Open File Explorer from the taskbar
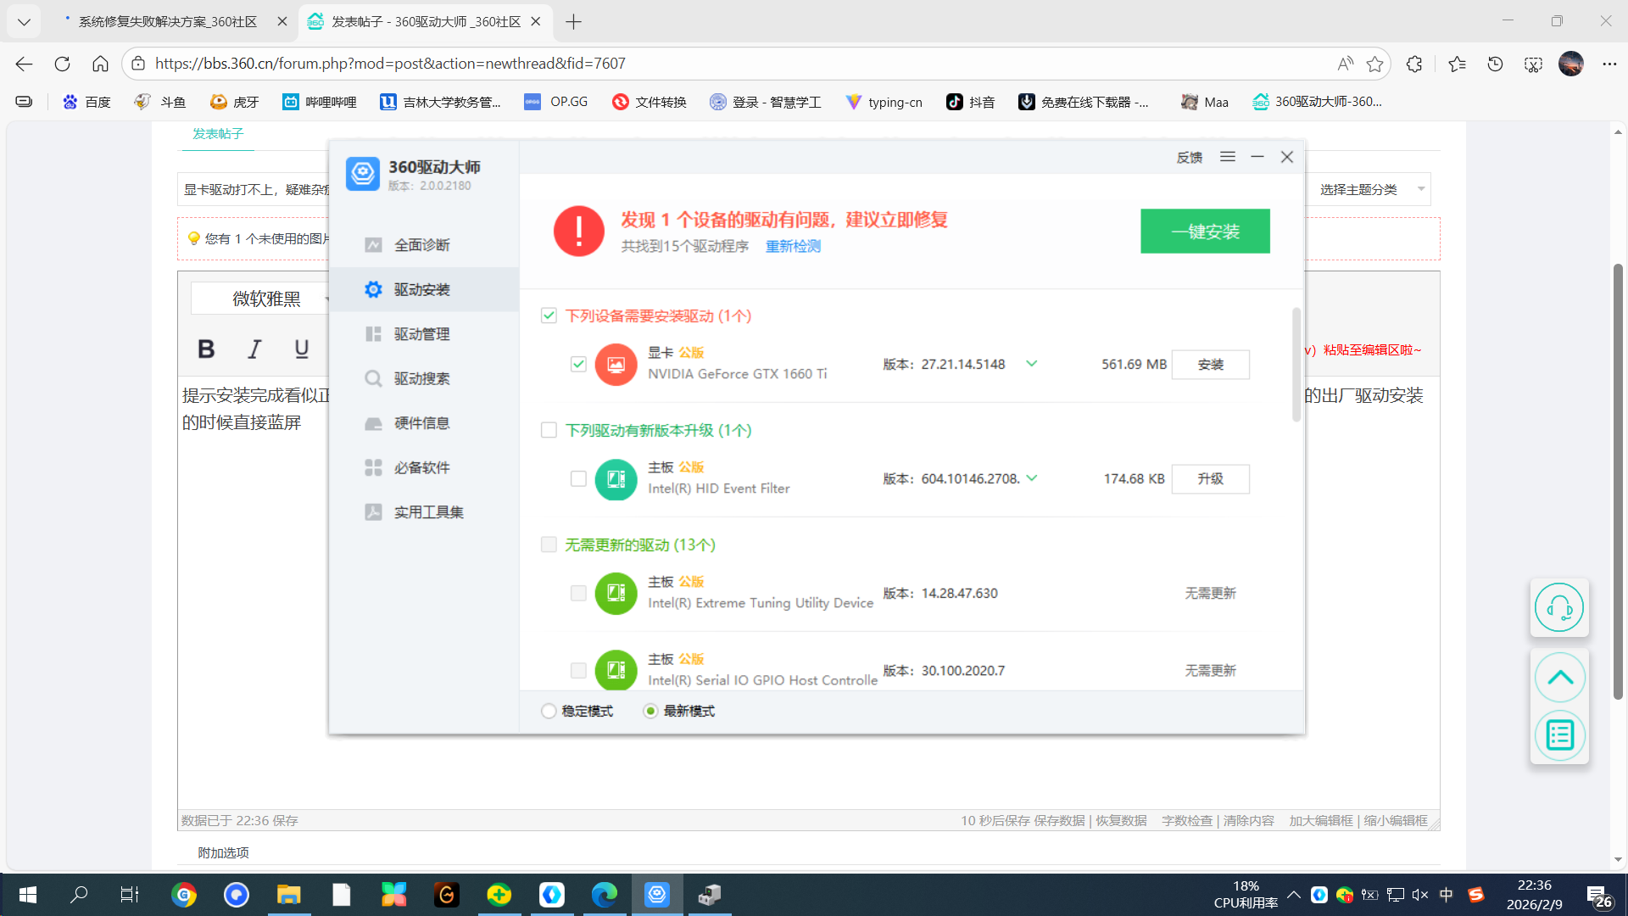1628x916 pixels. 288,895
